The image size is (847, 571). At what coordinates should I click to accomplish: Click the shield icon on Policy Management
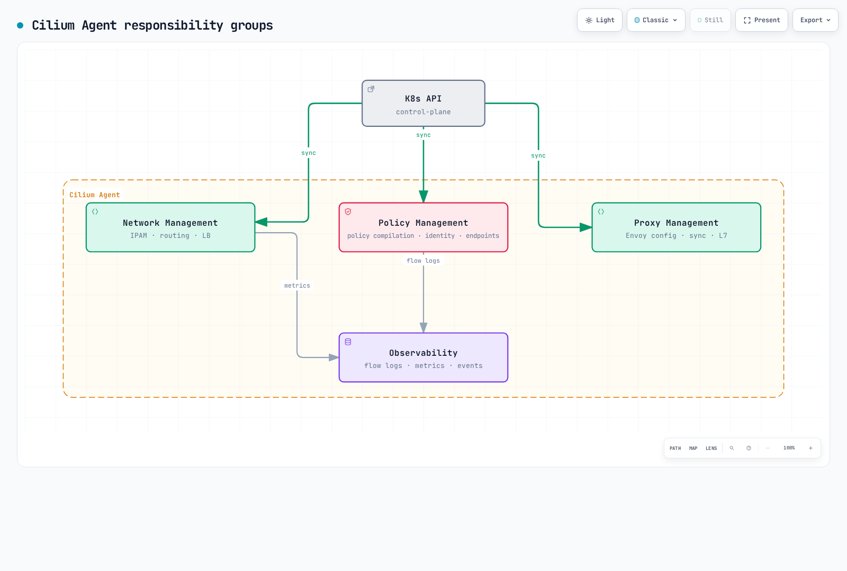(x=348, y=211)
